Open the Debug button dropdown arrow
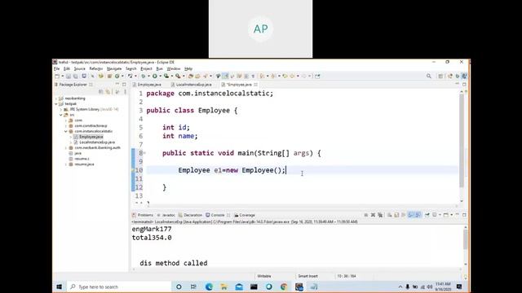 (148, 77)
